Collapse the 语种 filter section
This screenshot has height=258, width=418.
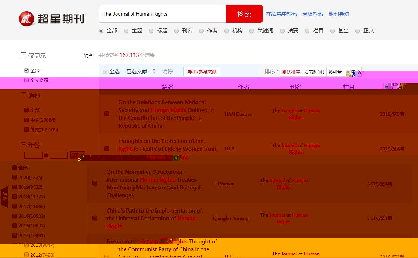pyautogui.click(x=23, y=95)
